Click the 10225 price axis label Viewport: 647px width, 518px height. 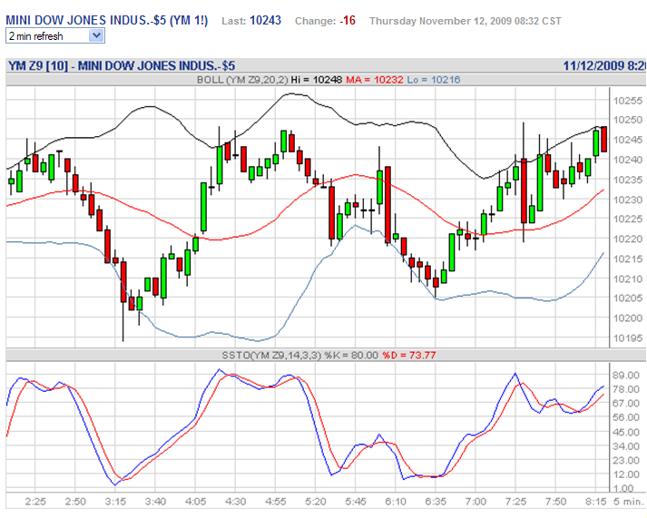pyautogui.click(x=628, y=219)
